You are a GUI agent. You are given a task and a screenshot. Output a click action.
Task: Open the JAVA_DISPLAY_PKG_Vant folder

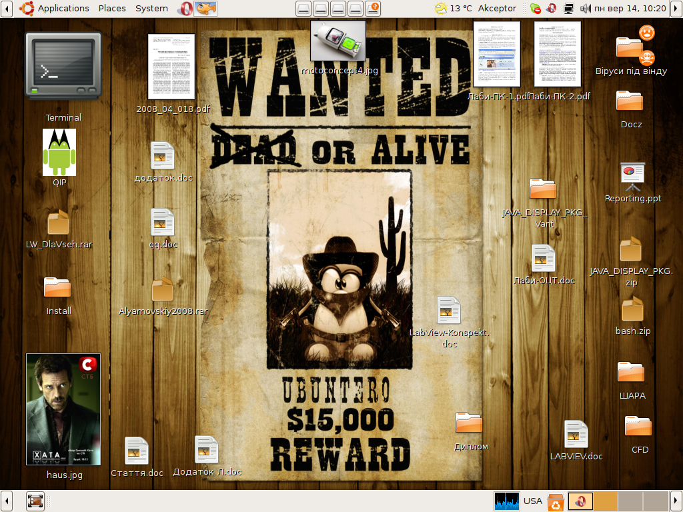click(x=543, y=189)
